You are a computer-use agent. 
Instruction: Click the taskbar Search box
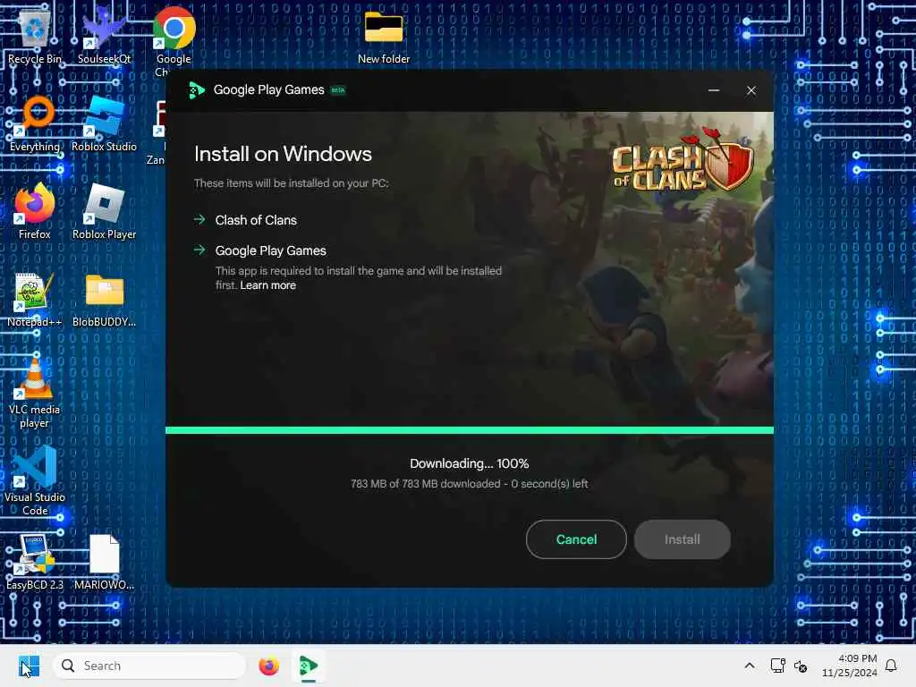(149, 666)
